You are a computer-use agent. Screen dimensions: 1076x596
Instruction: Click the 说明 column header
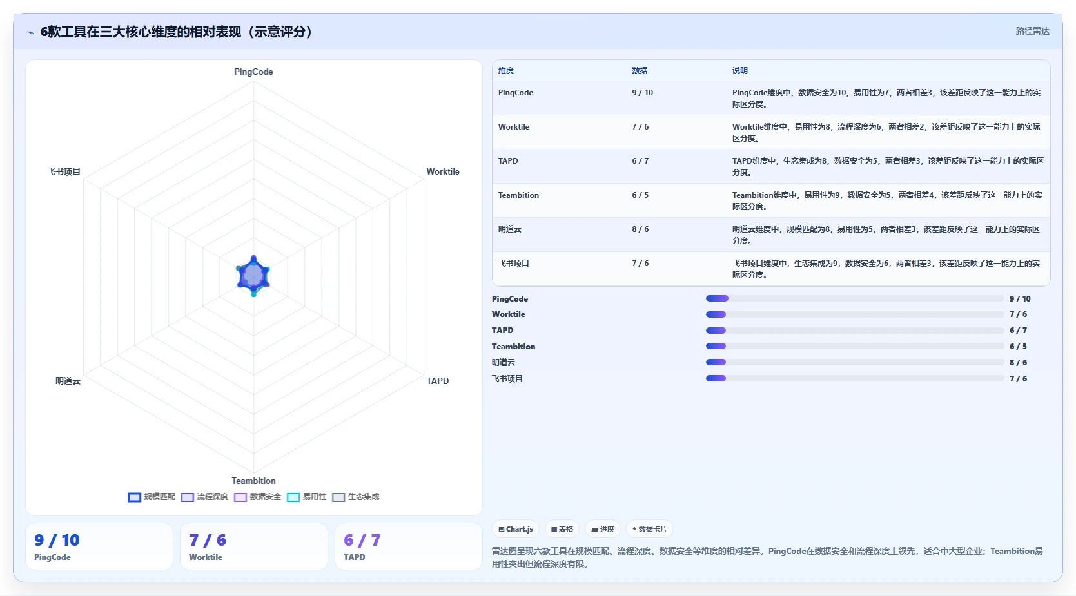(x=740, y=71)
